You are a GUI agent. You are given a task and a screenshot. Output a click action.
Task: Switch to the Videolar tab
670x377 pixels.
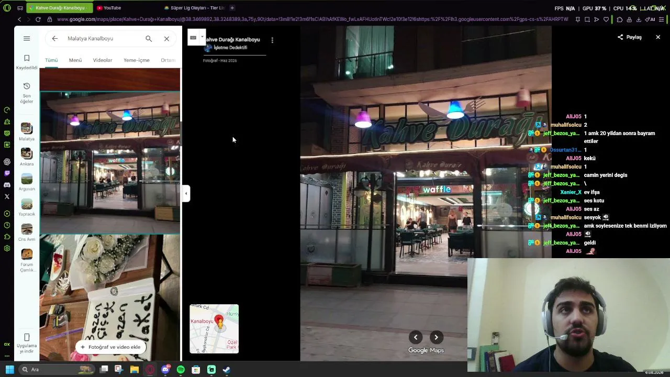pos(103,60)
